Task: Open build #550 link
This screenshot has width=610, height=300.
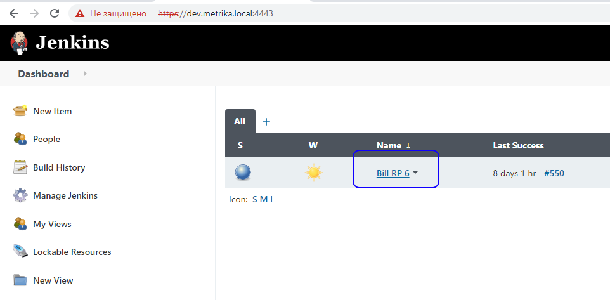Action: (554, 173)
